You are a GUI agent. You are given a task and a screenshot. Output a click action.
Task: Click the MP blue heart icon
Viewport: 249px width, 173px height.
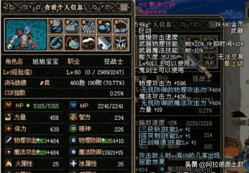click(74, 106)
